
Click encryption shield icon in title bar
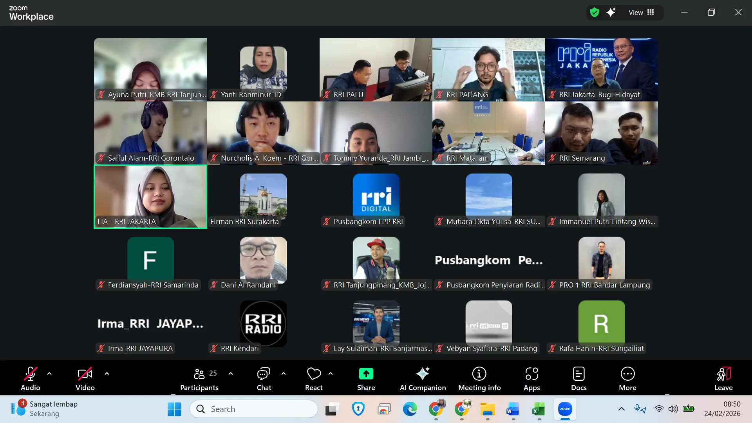point(595,13)
